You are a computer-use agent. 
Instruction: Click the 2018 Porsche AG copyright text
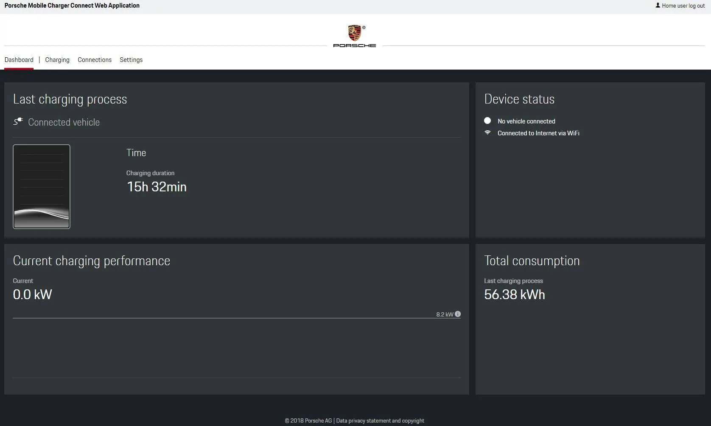click(308, 421)
